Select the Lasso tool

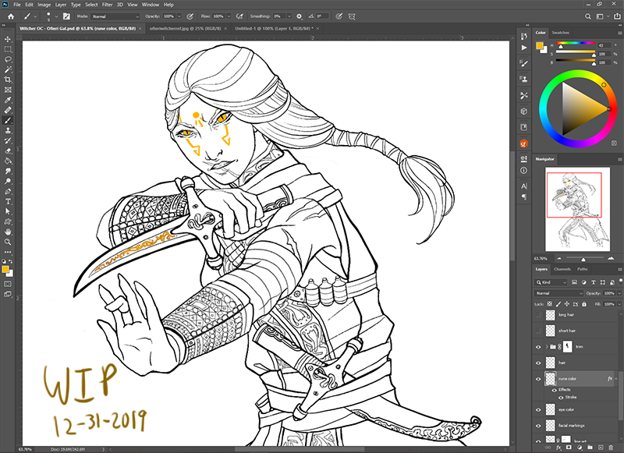8,58
